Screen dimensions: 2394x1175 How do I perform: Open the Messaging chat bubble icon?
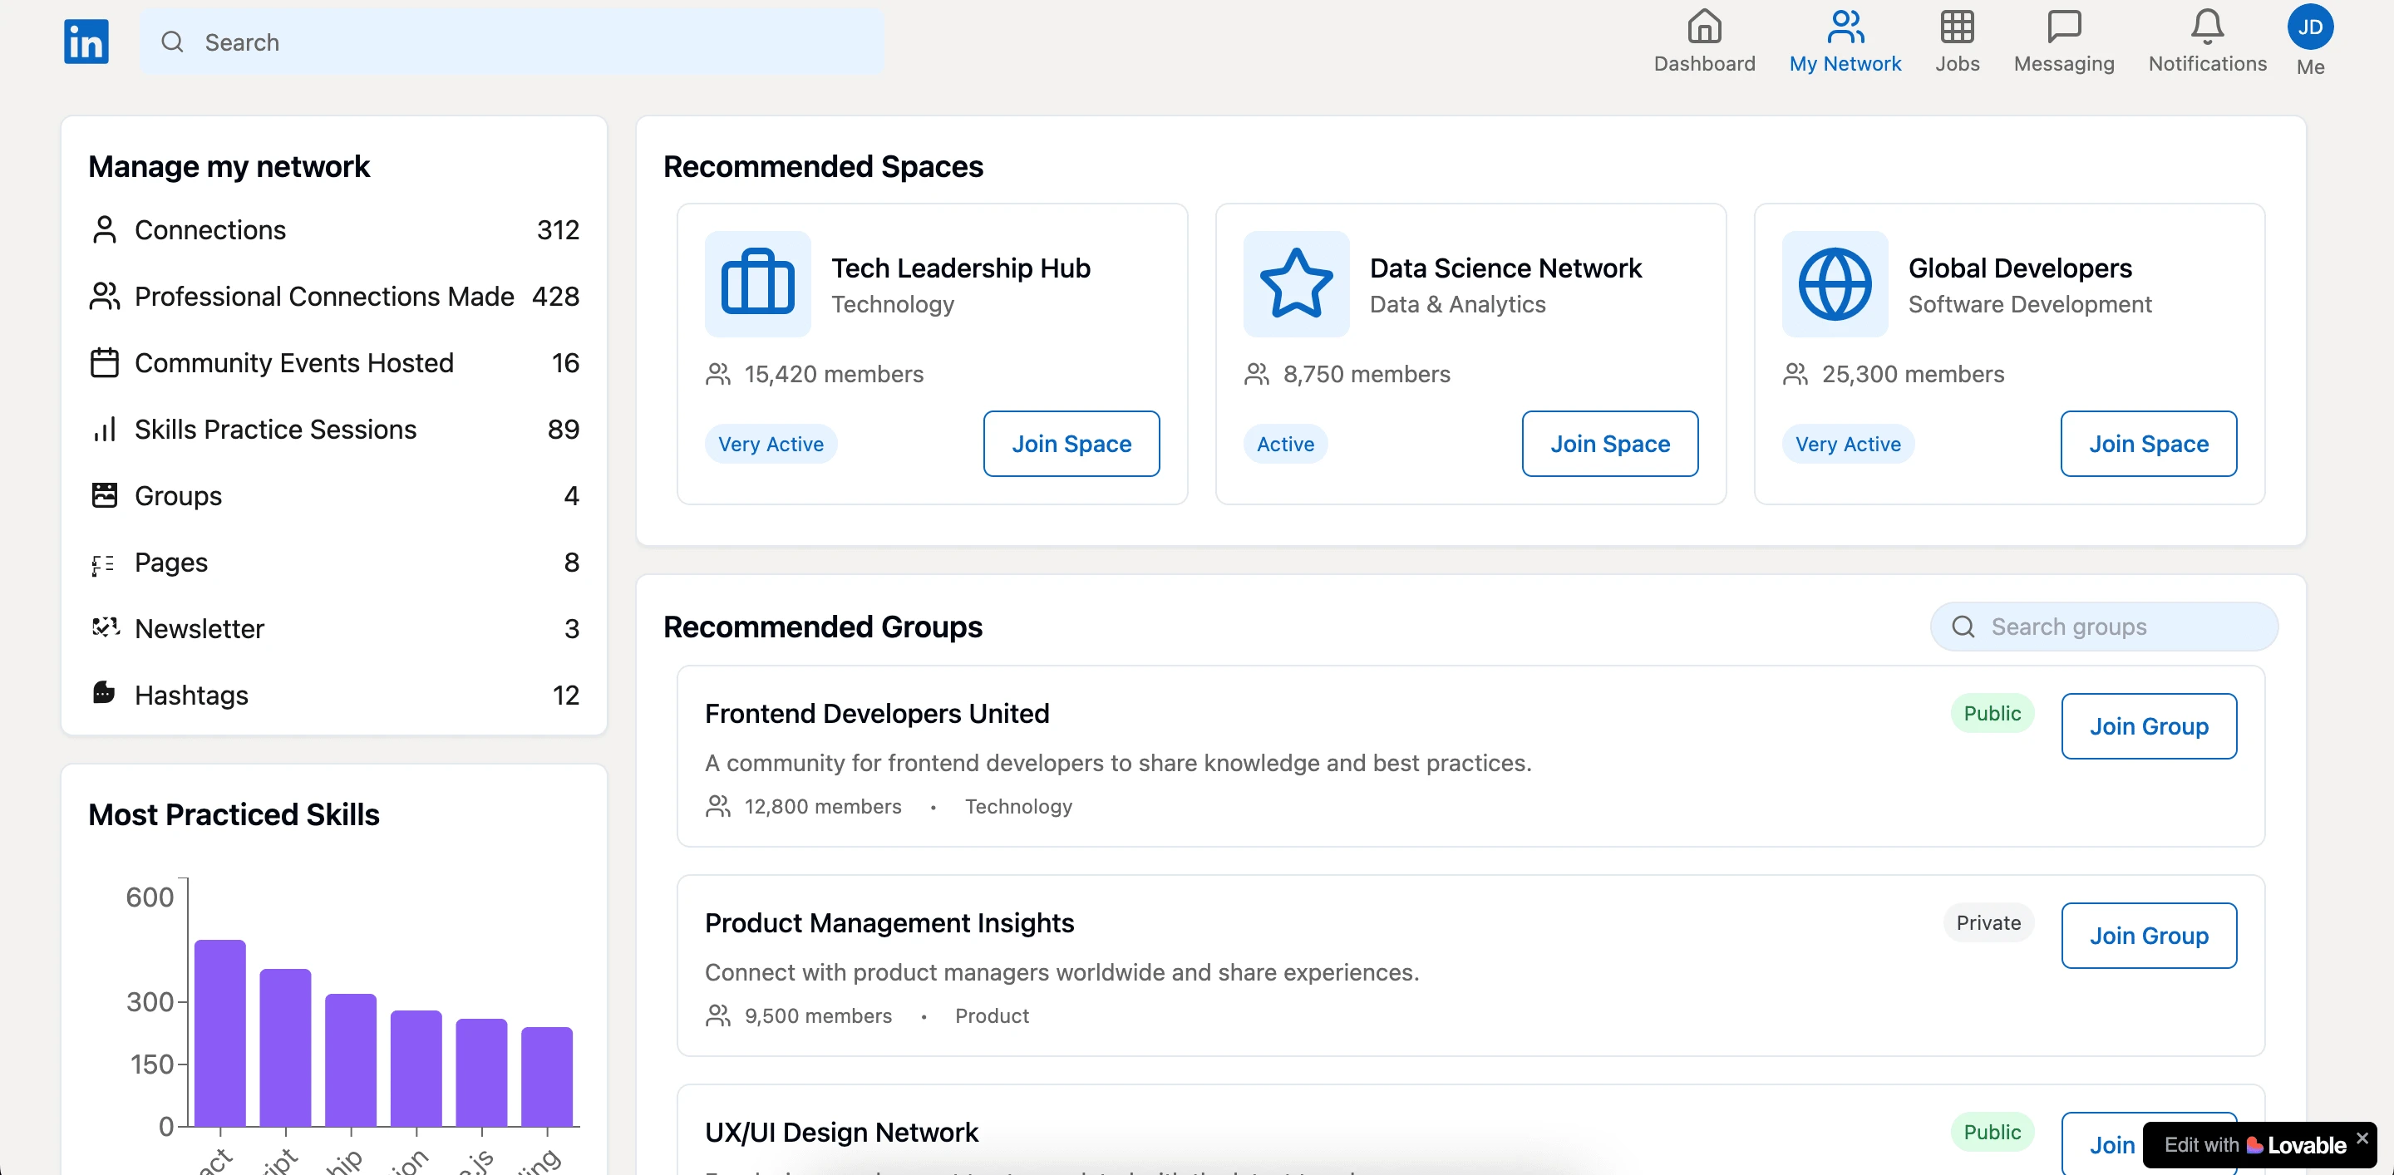click(2063, 26)
